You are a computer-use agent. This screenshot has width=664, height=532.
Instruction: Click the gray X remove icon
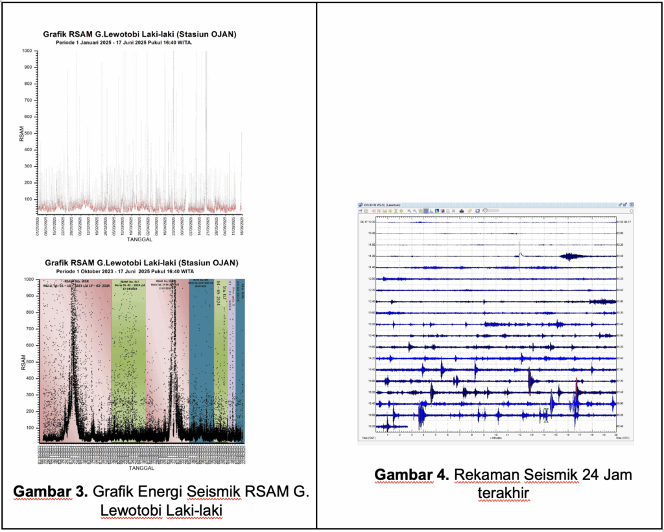coord(453,211)
